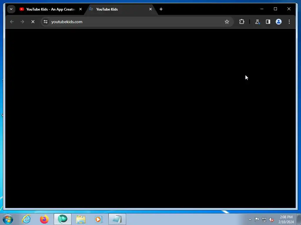Close the YouTube Kids - An App Created tab
The image size is (301, 225).
click(x=81, y=9)
